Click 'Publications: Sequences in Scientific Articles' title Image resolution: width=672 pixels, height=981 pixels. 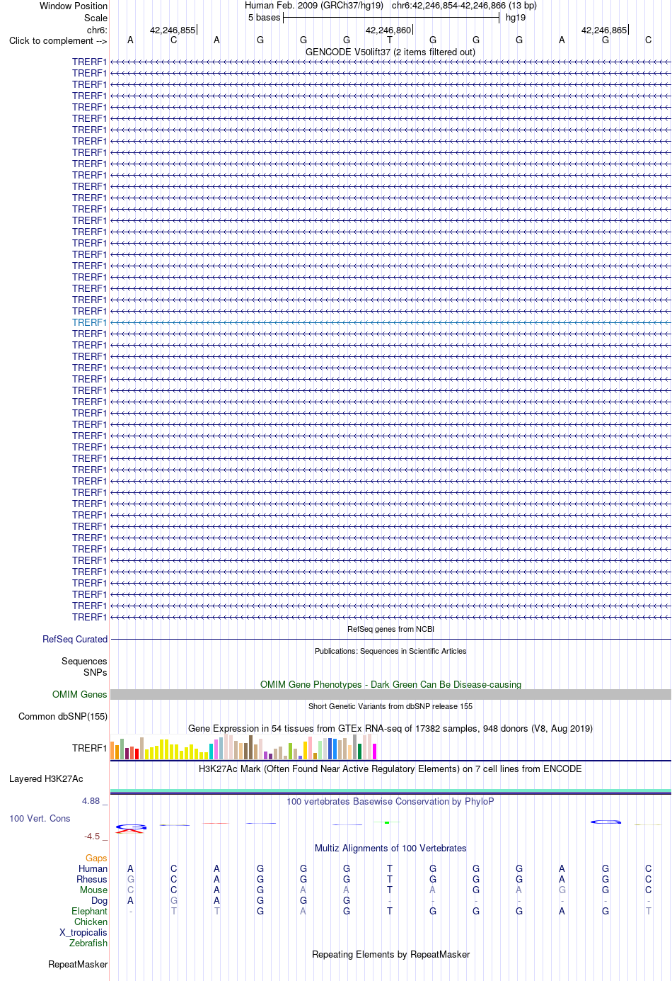point(390,651)
